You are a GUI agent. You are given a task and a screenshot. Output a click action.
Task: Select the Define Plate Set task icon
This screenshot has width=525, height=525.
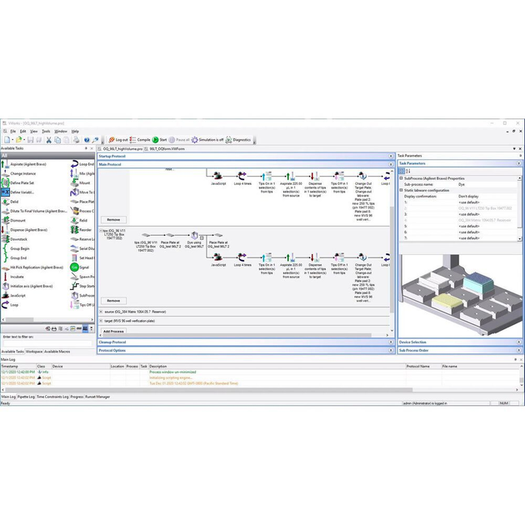(5, 182)
